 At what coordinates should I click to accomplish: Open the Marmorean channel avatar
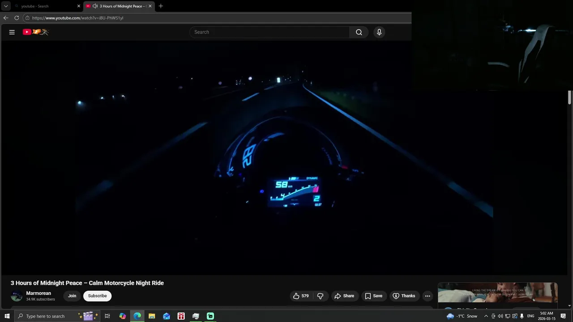(x=17, y=296)
